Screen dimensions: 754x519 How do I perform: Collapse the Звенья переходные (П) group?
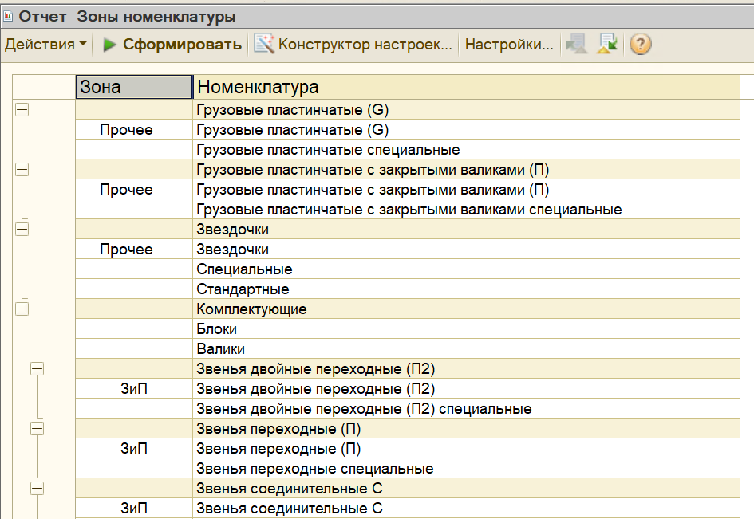point(37,429)
